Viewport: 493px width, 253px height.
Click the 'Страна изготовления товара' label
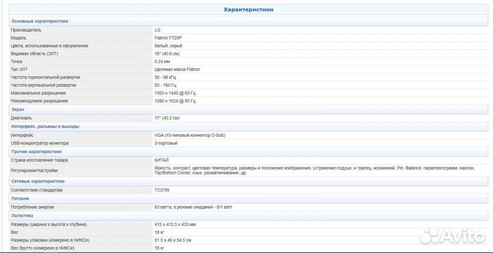(x=39, y=161)
